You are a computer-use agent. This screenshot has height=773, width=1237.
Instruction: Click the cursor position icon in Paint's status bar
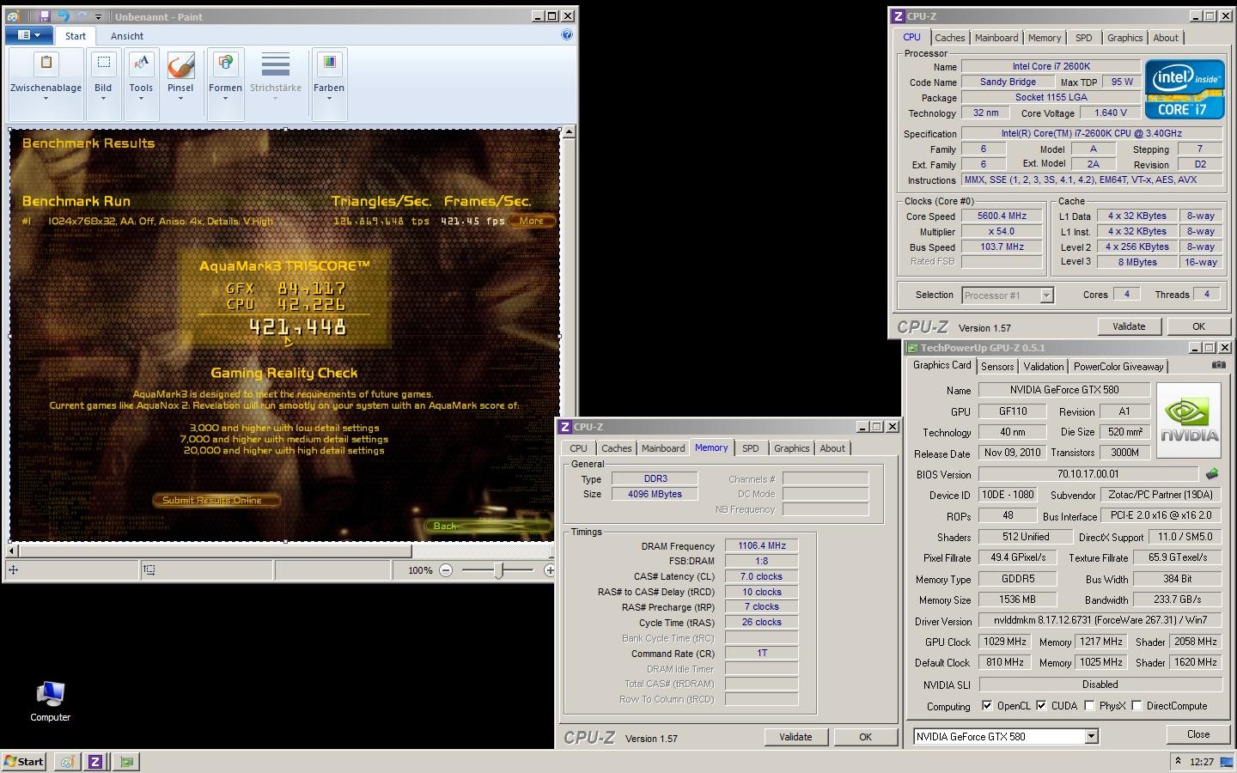tap(14, 569)
